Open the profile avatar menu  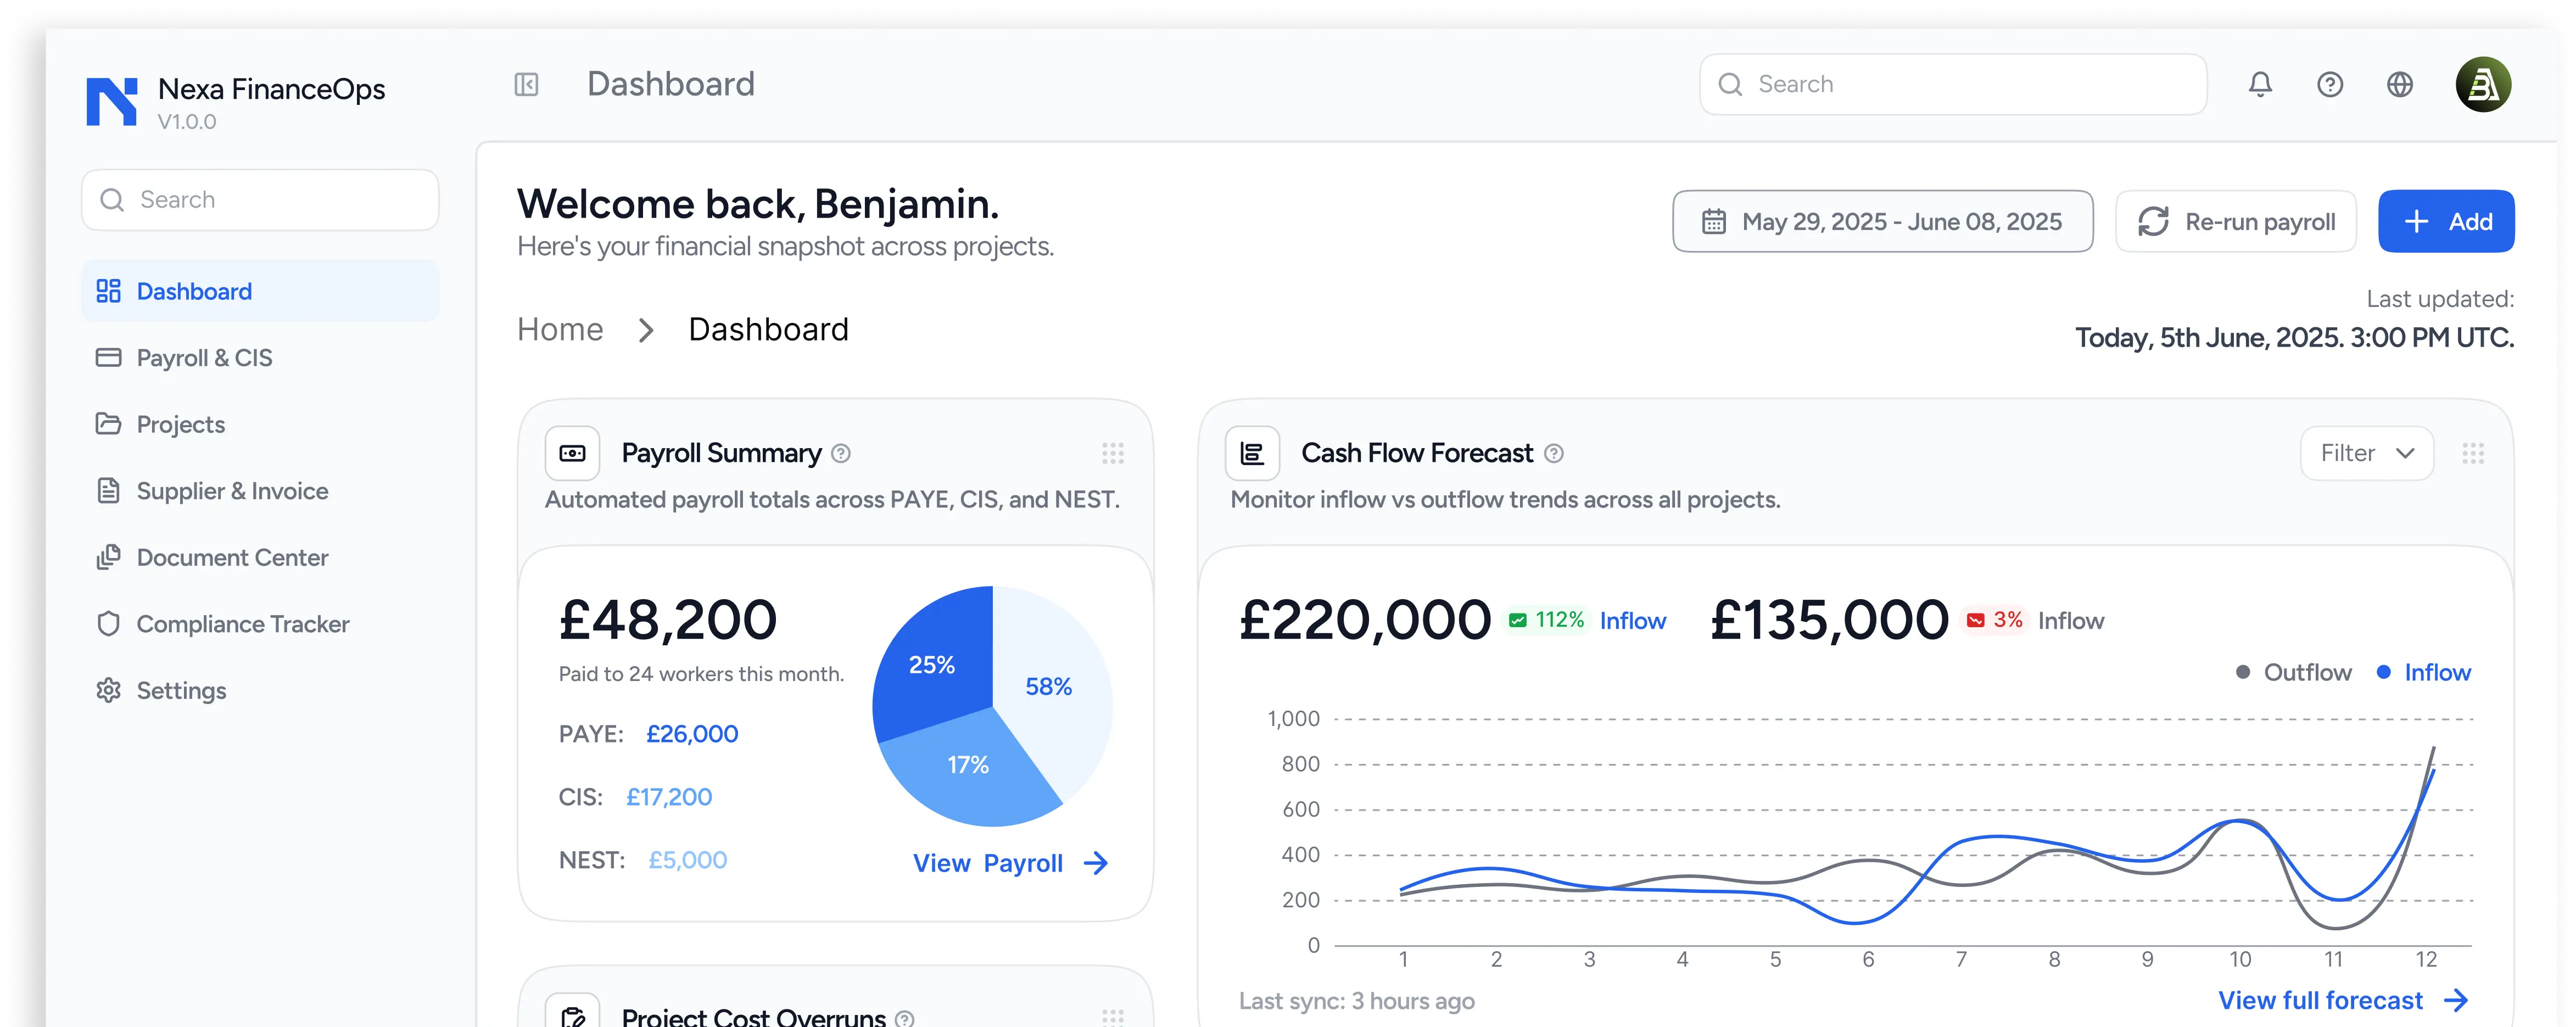2484,84
